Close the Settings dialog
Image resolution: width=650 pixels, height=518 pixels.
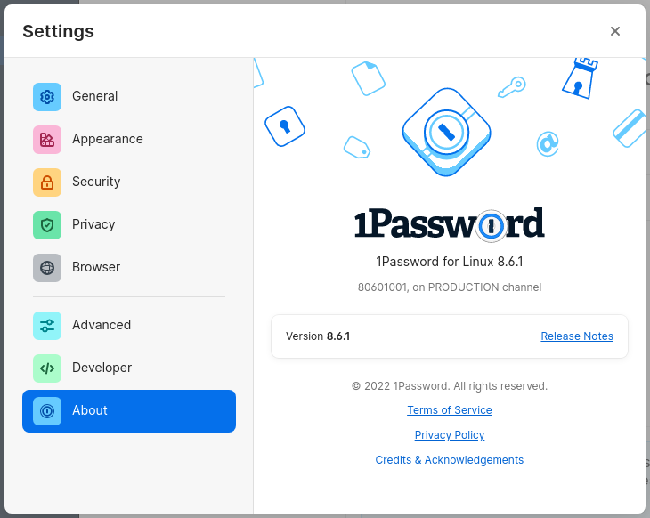[x=615, y=31]
